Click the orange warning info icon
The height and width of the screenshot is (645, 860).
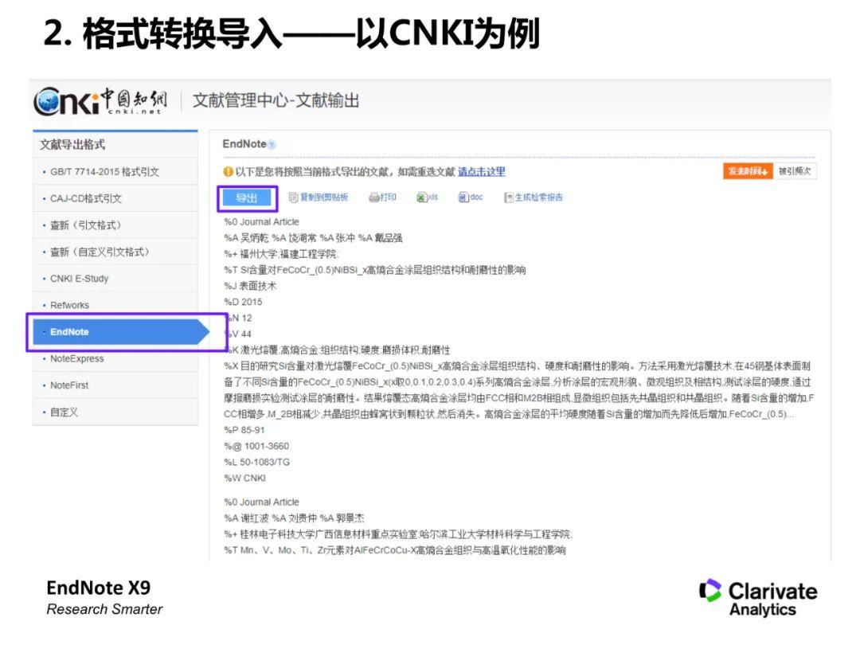tap(230, 173)
